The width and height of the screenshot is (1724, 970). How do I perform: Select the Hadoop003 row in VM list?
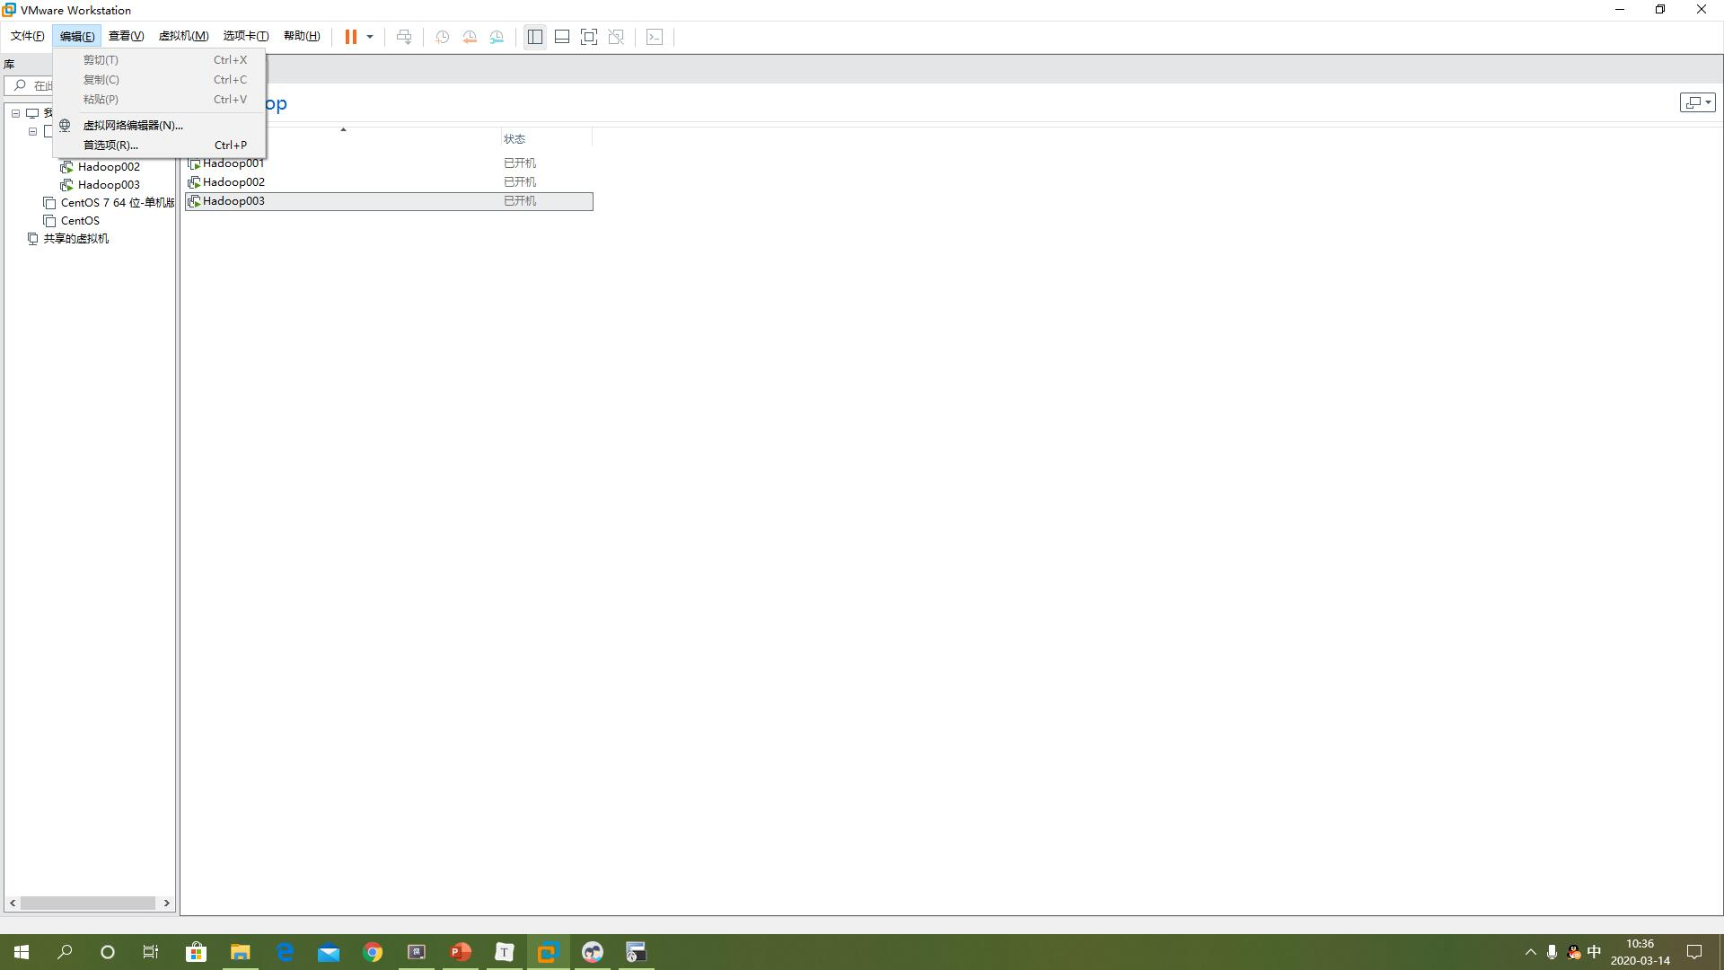(x=389, y=201)
